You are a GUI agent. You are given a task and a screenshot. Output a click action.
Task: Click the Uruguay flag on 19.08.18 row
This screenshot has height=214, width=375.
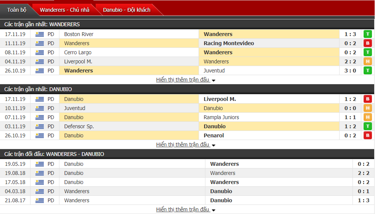click(40, 173)
